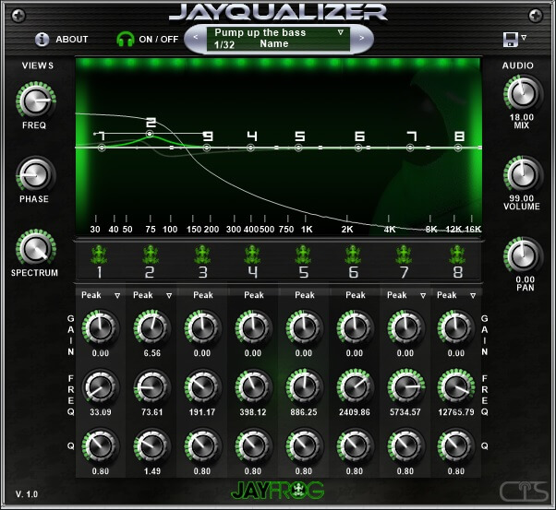Click the Volume knob
The image size is (556, 510).
[523, 174]
